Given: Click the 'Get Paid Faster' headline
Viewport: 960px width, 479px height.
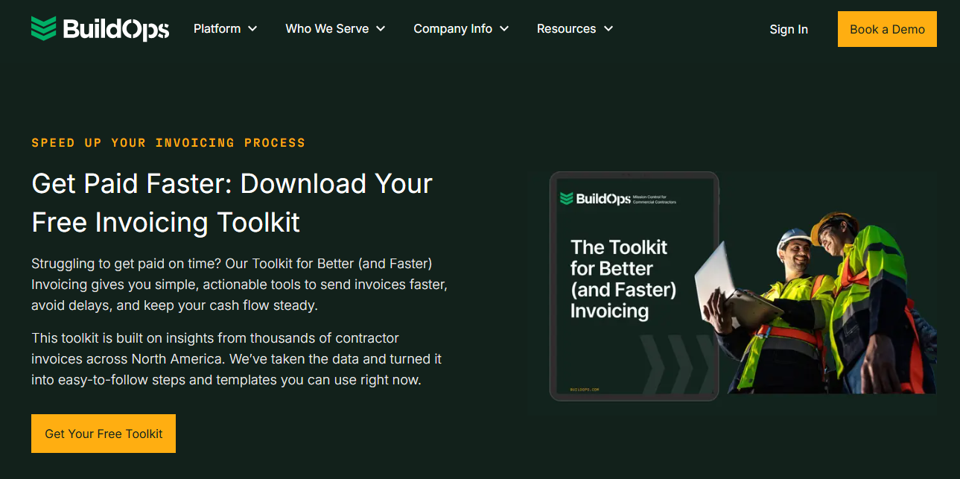Looking at the screenshot, I should coord(232,203).
